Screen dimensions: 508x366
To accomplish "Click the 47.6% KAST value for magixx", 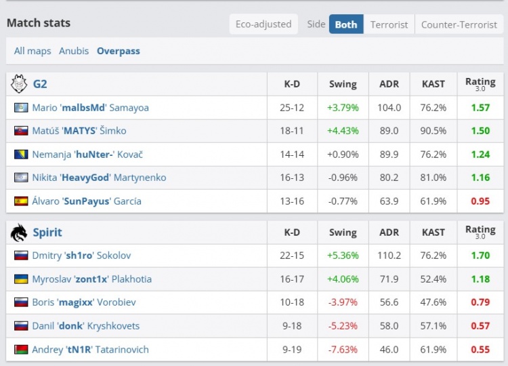I will (433, 302).
